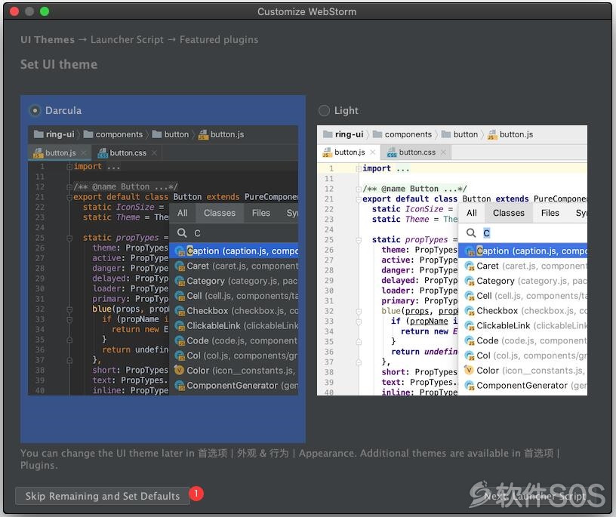Viewport: 616px width, 517px height.
Task: Select the Checkbox result row in the Light preview
Action: pos(523,311)
